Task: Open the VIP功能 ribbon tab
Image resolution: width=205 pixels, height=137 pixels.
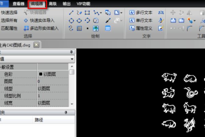Action: (x=83, y=4)
